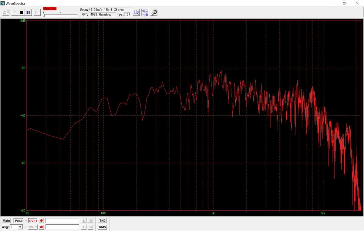364x231 pixels.
Task: Open settings with the wrench icon
Action: click(x=154, y=12)
